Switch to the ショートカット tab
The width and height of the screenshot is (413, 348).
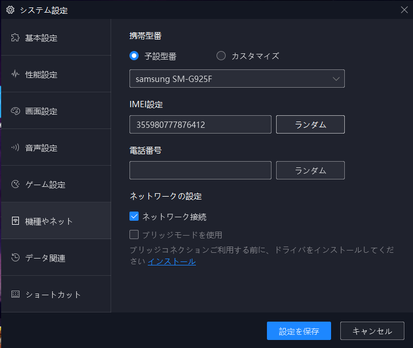point(56,294)
